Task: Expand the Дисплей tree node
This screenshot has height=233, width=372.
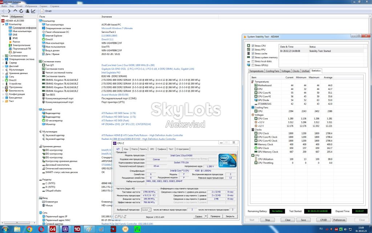Action: tap(3, 66)
